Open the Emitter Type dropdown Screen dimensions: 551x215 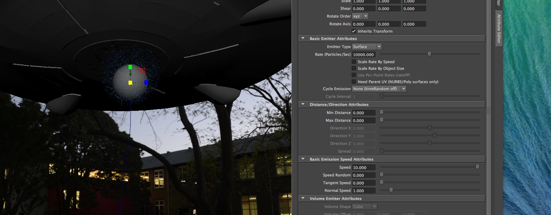(x=367, y=47)
